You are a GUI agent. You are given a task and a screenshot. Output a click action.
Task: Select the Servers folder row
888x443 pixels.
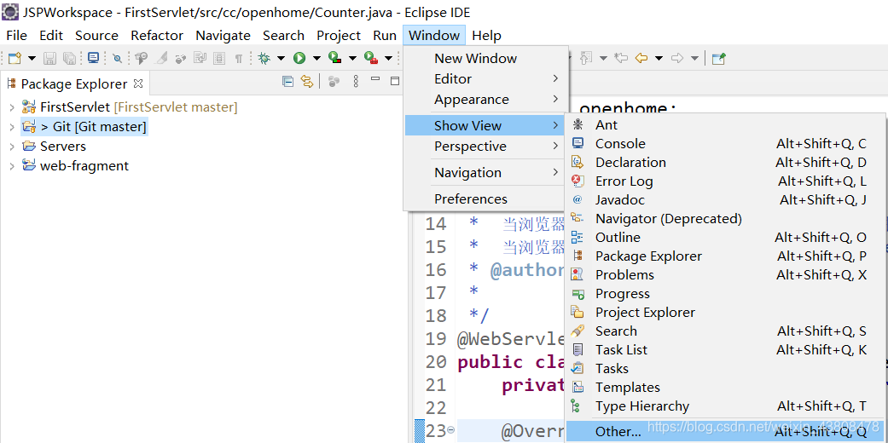coord(54,146)
